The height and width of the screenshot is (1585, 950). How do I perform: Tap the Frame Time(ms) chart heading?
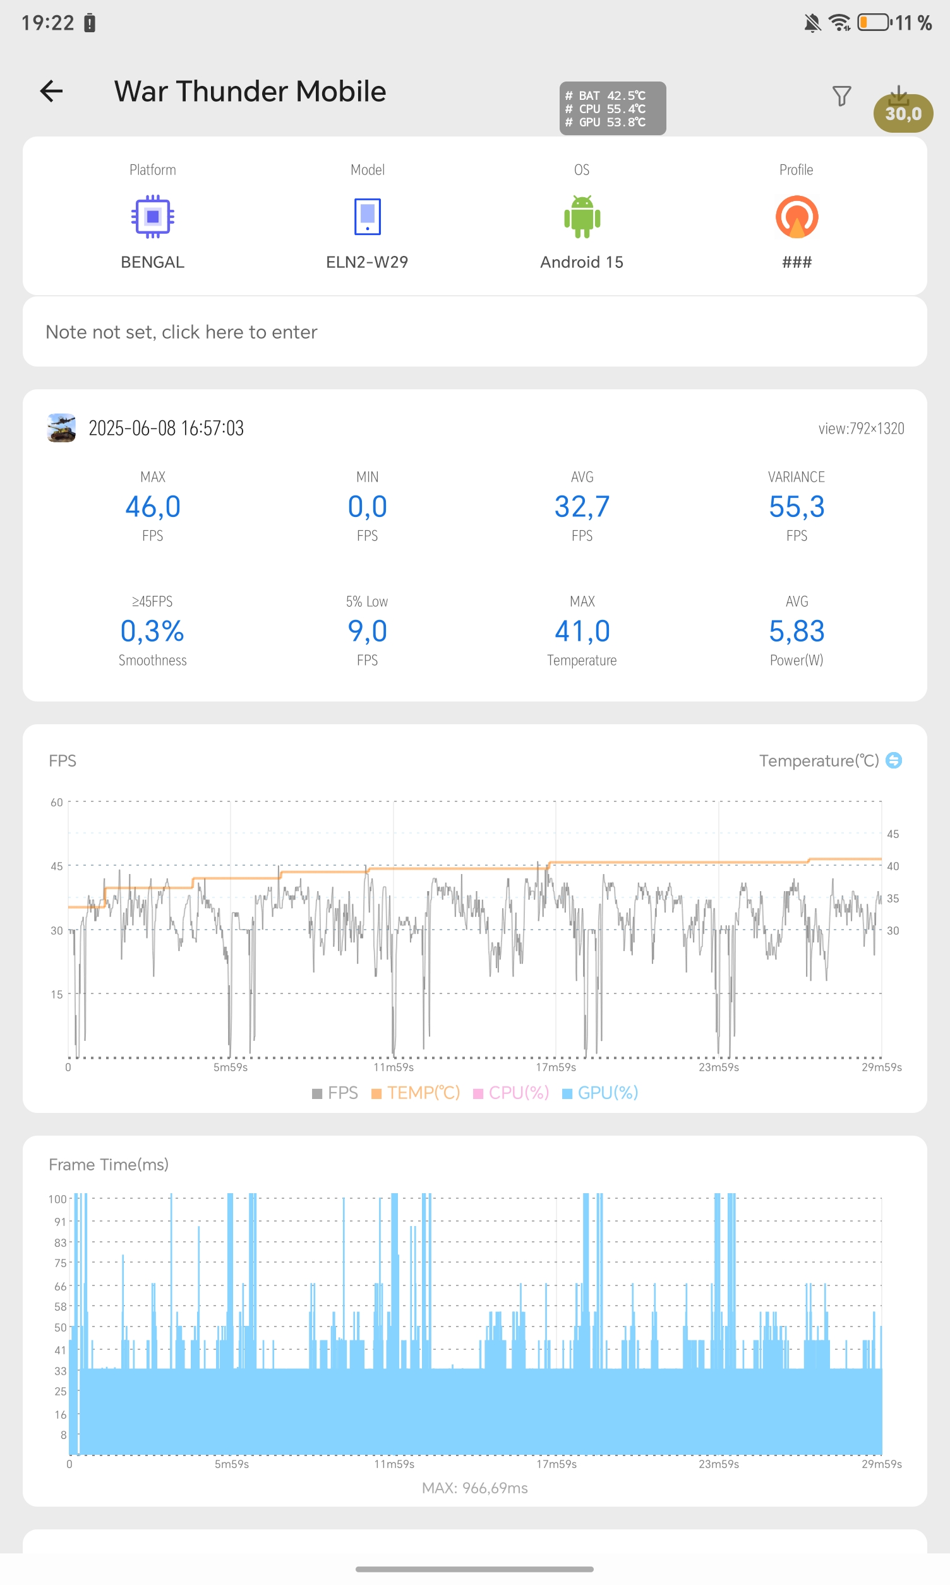pyautogui.click(x=109, y=1164)
